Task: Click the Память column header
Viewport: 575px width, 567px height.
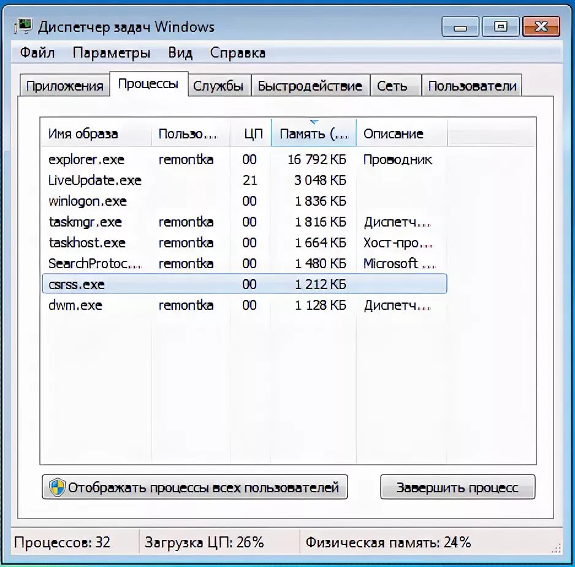Action: click(313, 133)
